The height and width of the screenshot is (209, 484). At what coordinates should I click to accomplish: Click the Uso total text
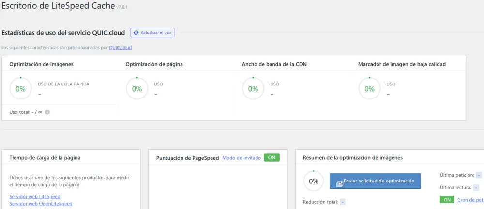pos(26,112)
